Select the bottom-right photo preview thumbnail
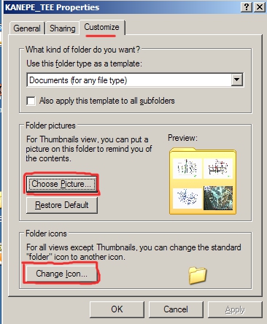Viewport: 267px width, 324px height. (x=218, y=198)
